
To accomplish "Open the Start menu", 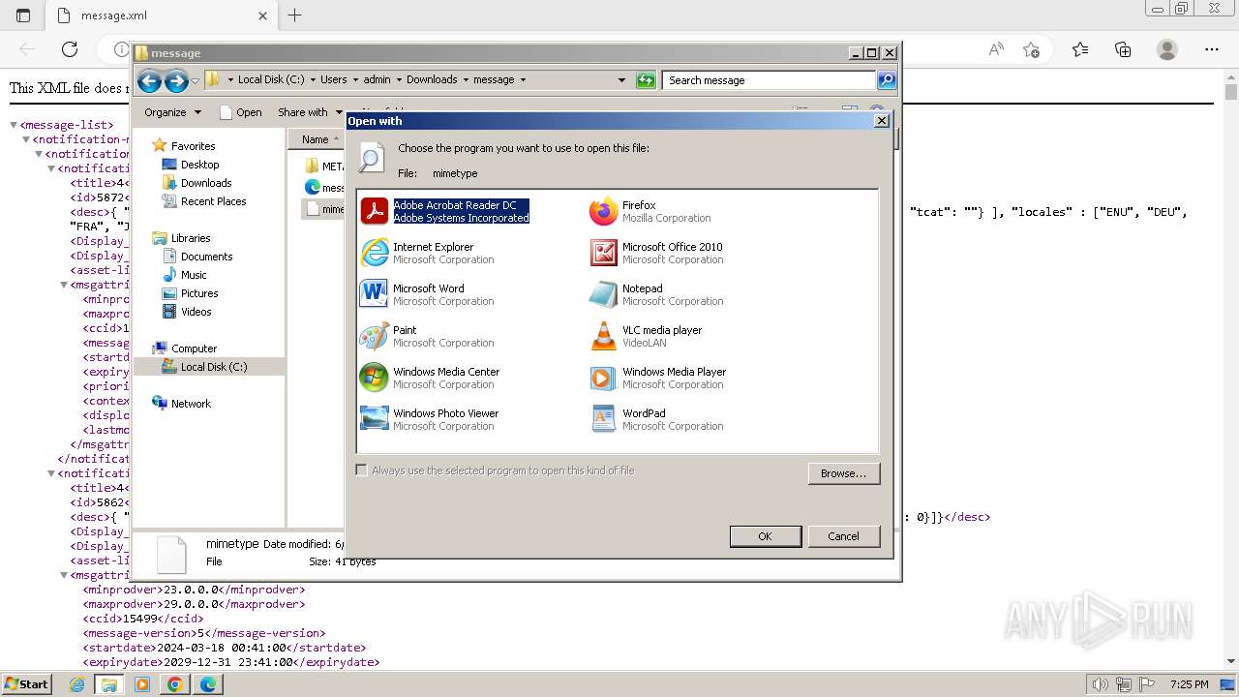I will click(26, 684).
